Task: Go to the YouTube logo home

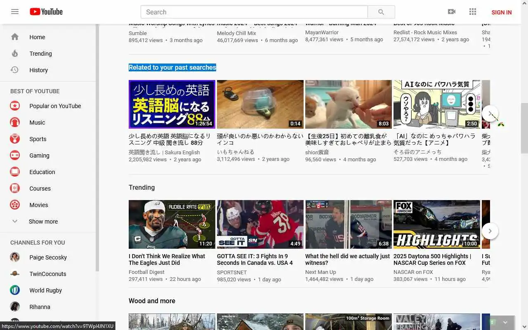Action: (46, 12)
